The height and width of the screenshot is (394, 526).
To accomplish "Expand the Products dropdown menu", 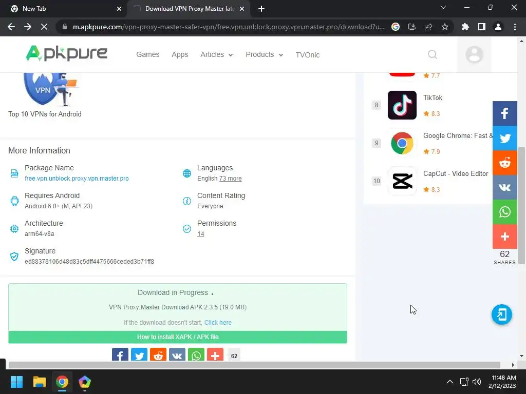I will 265,54.
